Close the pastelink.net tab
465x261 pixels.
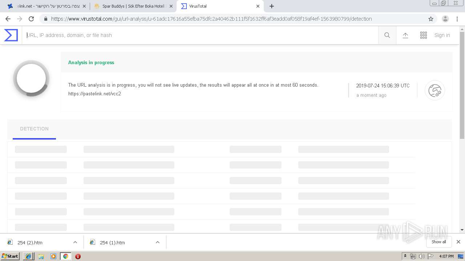point(84,6)
